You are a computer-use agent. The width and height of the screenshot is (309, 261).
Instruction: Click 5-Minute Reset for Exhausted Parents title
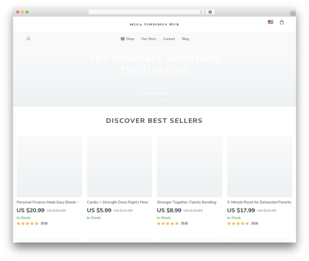259,202
